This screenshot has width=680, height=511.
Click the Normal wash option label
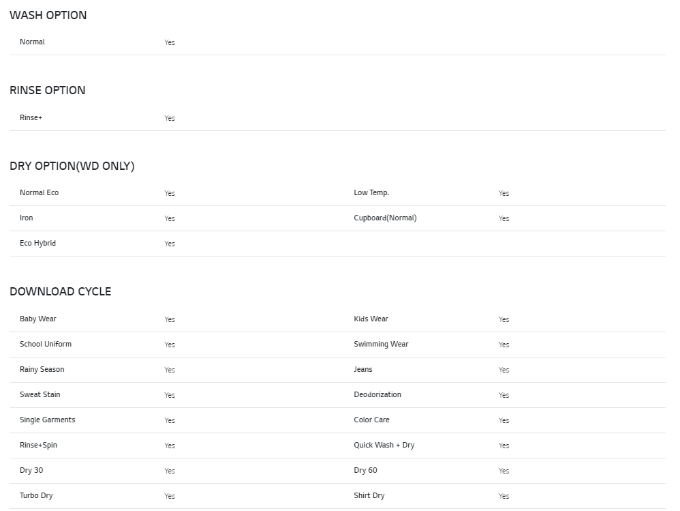point(32,42)
